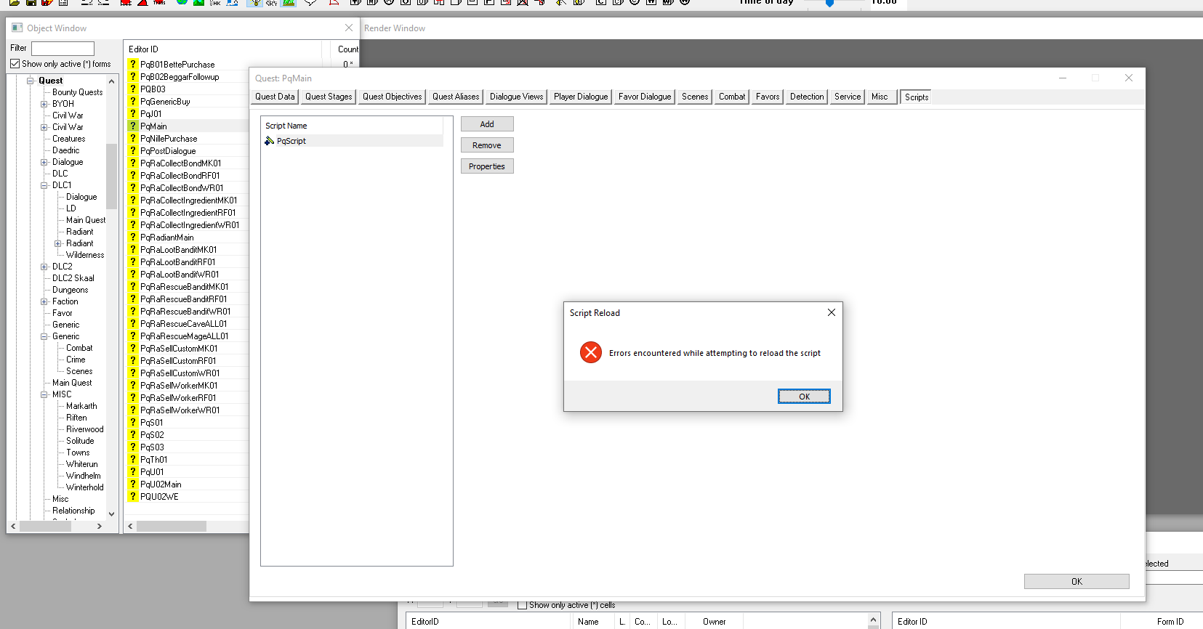1203x629 pixels.
Task: Switch to the Quest Stages tab
Action: click(329, 97)
